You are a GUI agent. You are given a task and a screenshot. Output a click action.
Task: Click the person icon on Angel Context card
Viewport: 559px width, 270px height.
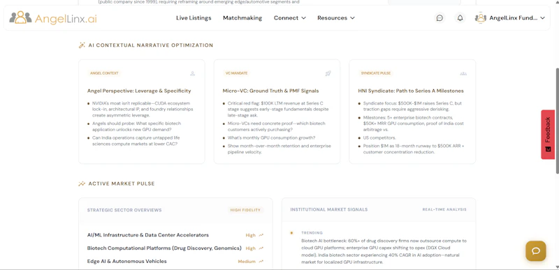coord(193,74)
